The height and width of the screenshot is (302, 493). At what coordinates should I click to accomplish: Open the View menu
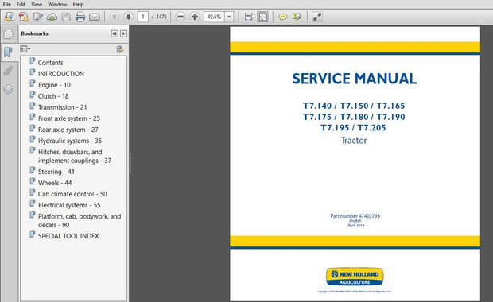tap(37, 5)
